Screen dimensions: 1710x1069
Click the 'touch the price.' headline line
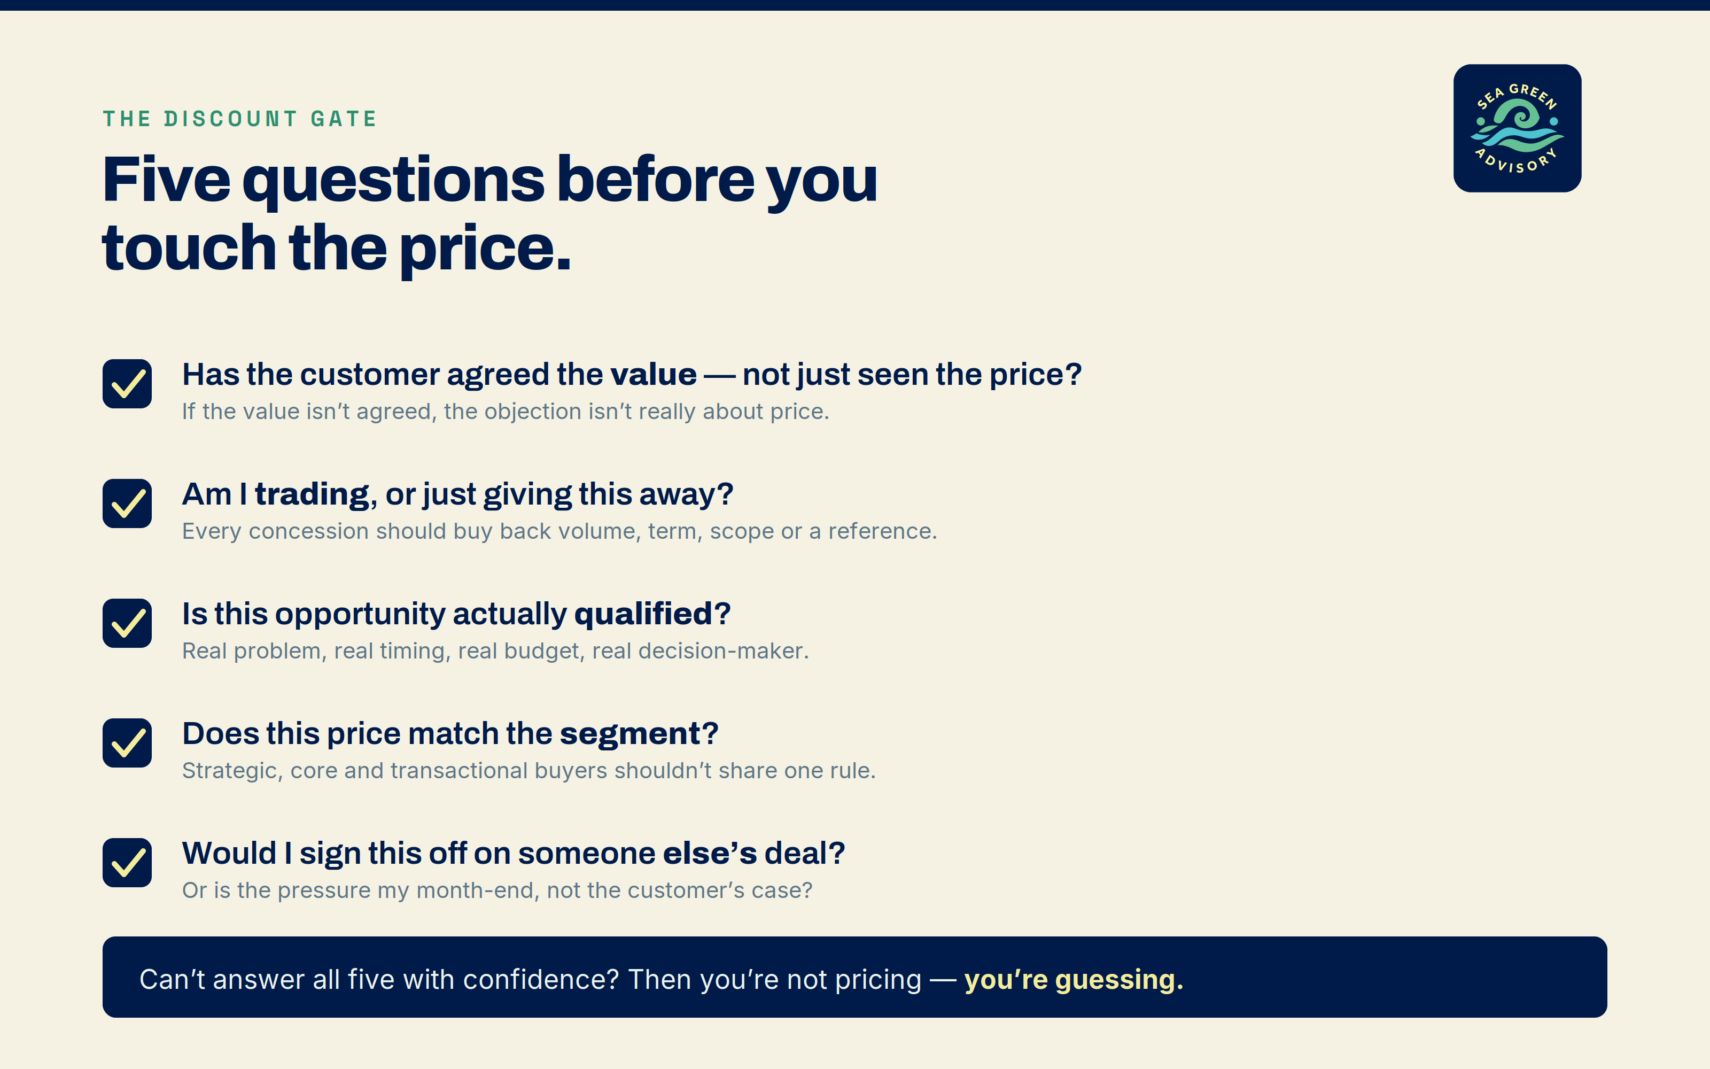[336, 248]
